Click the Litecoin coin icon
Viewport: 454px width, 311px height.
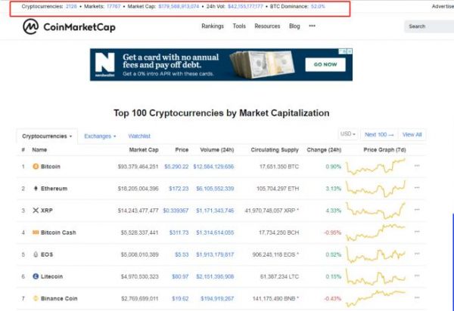(34, 276)
